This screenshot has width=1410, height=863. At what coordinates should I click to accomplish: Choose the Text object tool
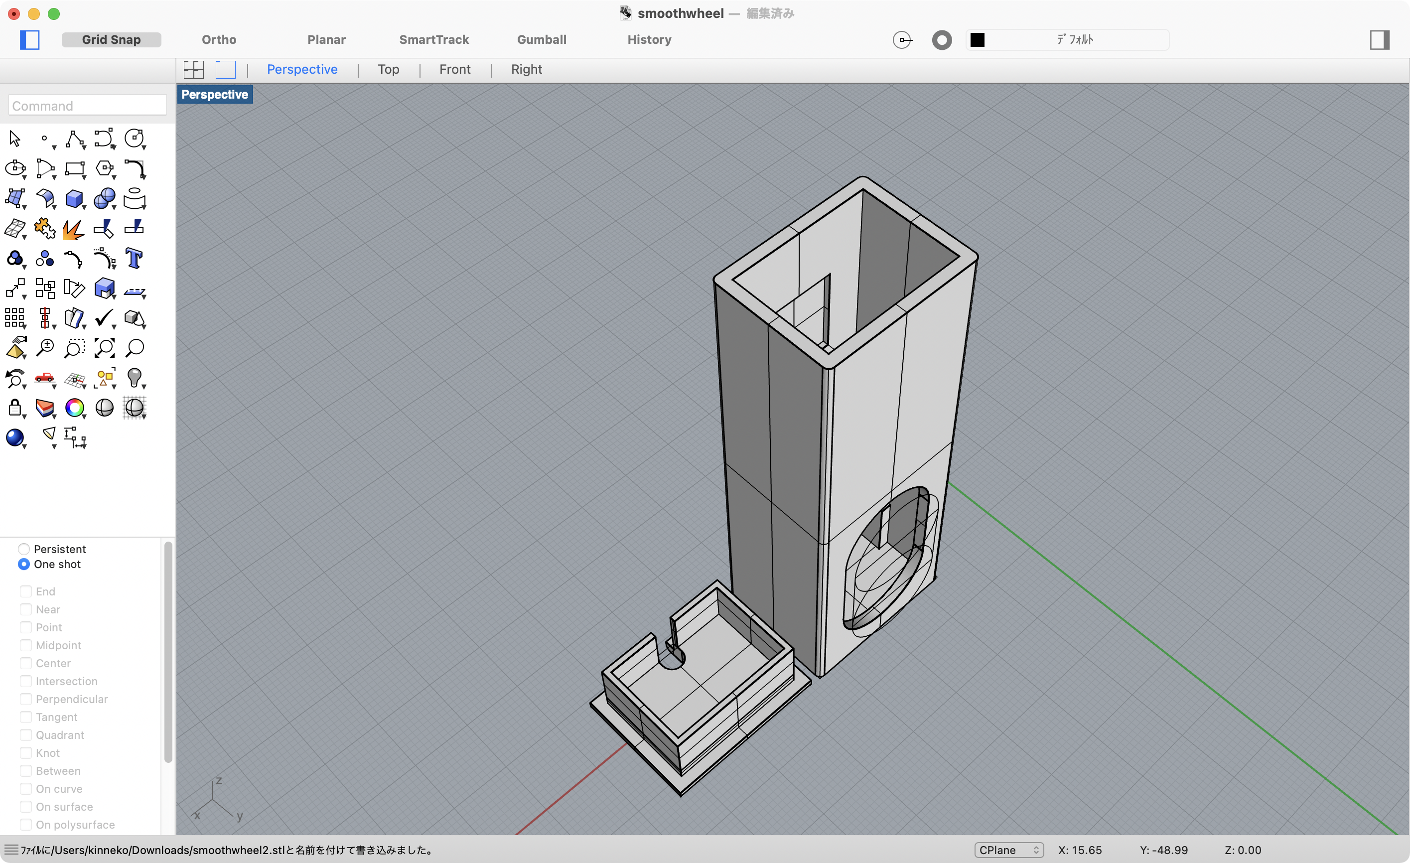pyautogui.click(x=135, y=259)
